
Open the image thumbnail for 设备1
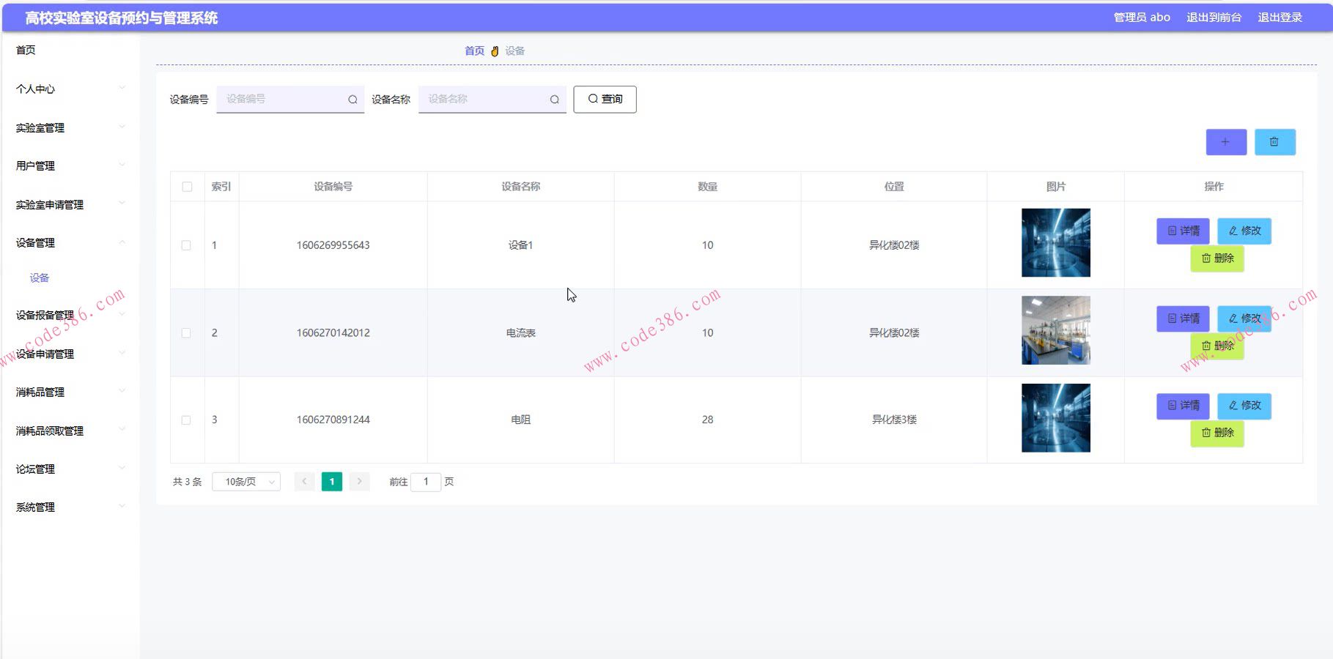1056,243
